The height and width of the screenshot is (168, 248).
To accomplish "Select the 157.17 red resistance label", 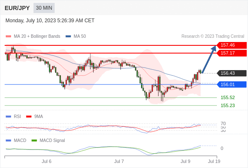I will tap(232, 53).
